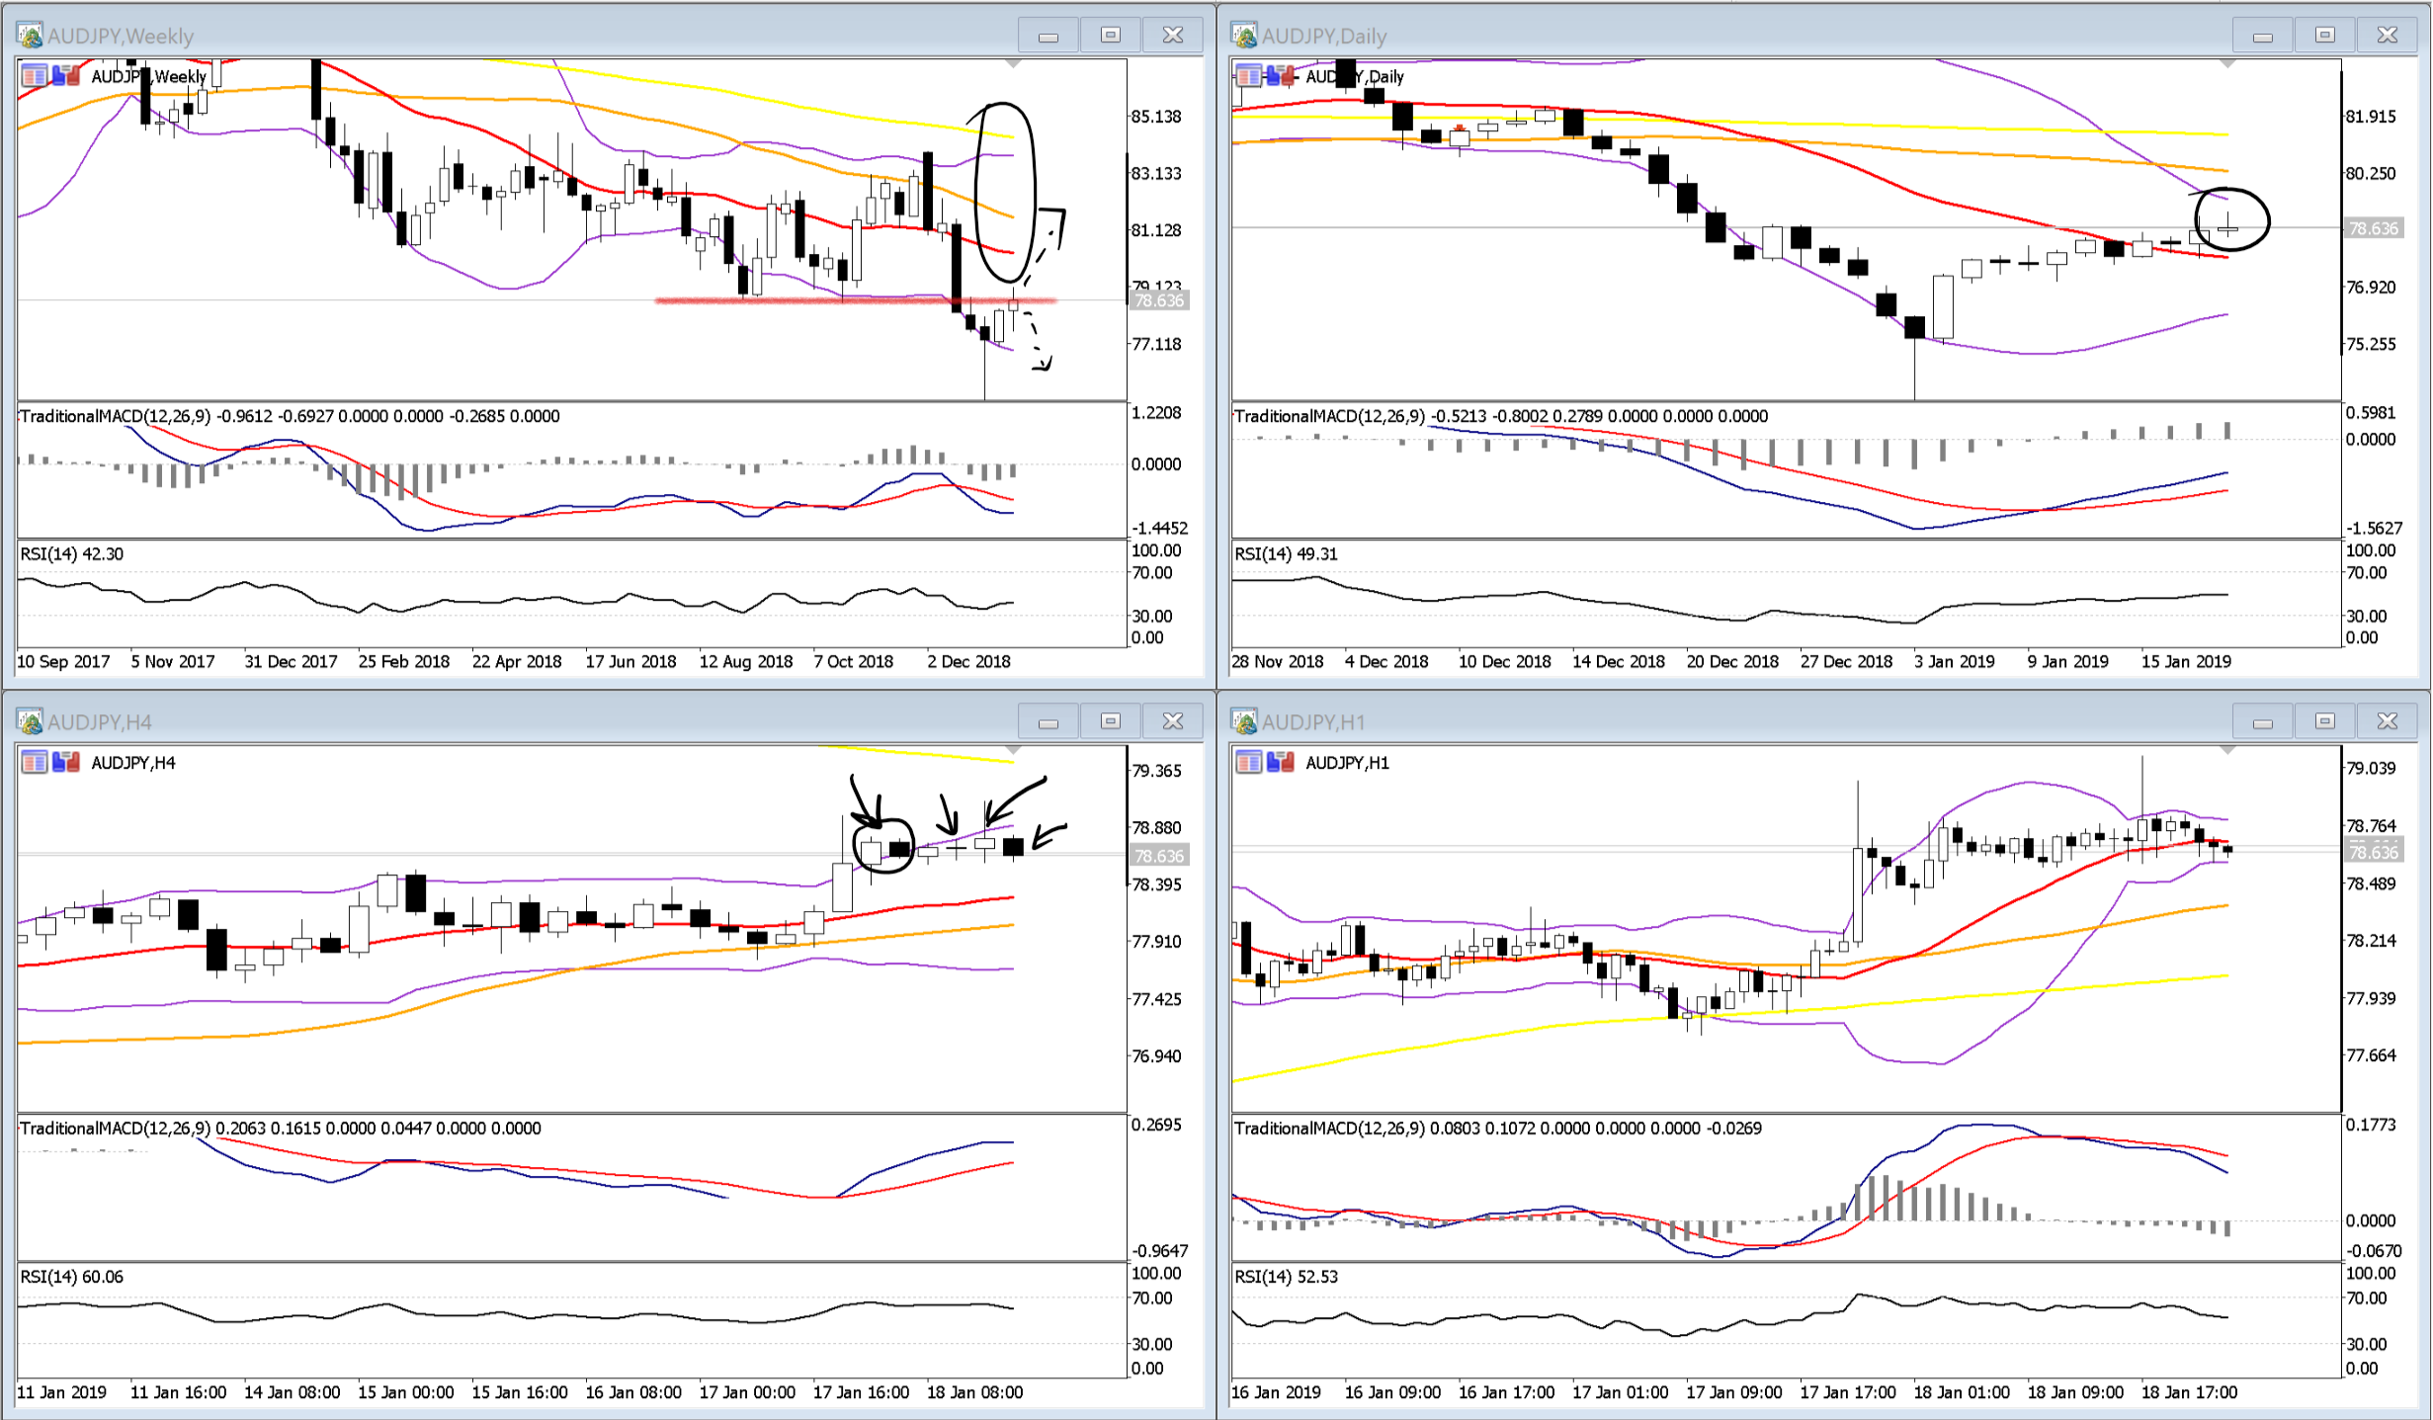Open system menu icon of AUDJPY,H1 window
The width and height of the screenshot is (2433, 1420).
(x=1244, y=722)
